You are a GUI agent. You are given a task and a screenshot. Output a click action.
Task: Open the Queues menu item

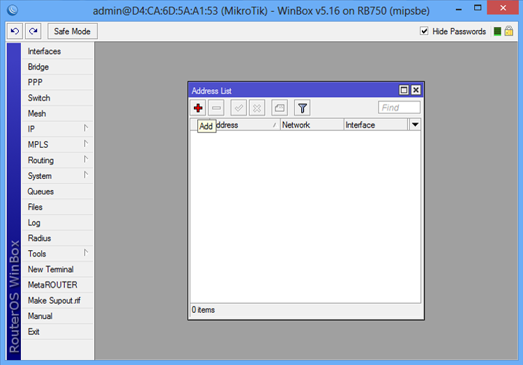[x=57, y=192]
